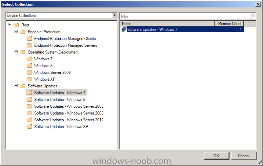Collapse the Software Updates node
The image size is (263, 166).
[16, 85]
